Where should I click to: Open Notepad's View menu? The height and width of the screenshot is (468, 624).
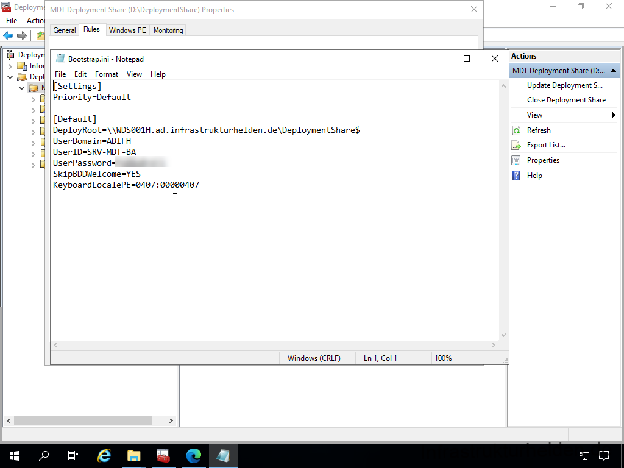coord(134,74)
